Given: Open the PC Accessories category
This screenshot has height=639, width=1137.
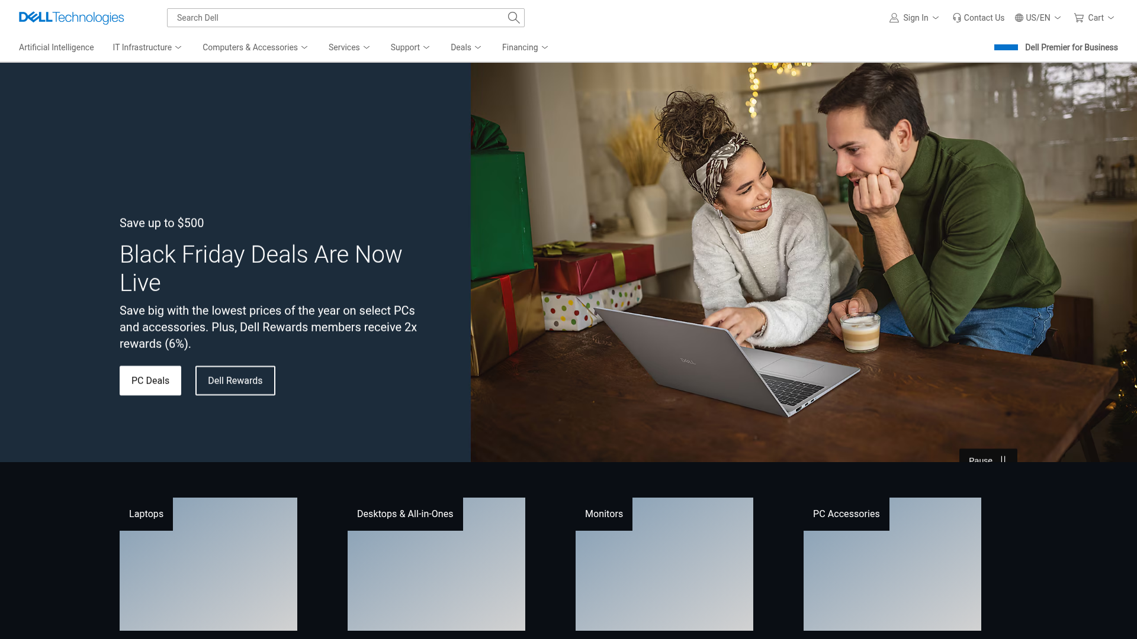Looking at the screenshot, I should (x=892, y=563).
